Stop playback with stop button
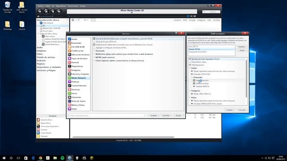Viewport: 287px width, 161px height. (x=53, y=11)
